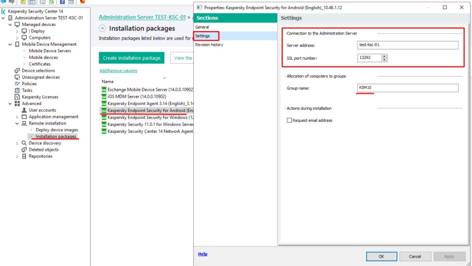Open the Revision history section
The height and width of the screenshot is (266, 472).
click(209, 45)
